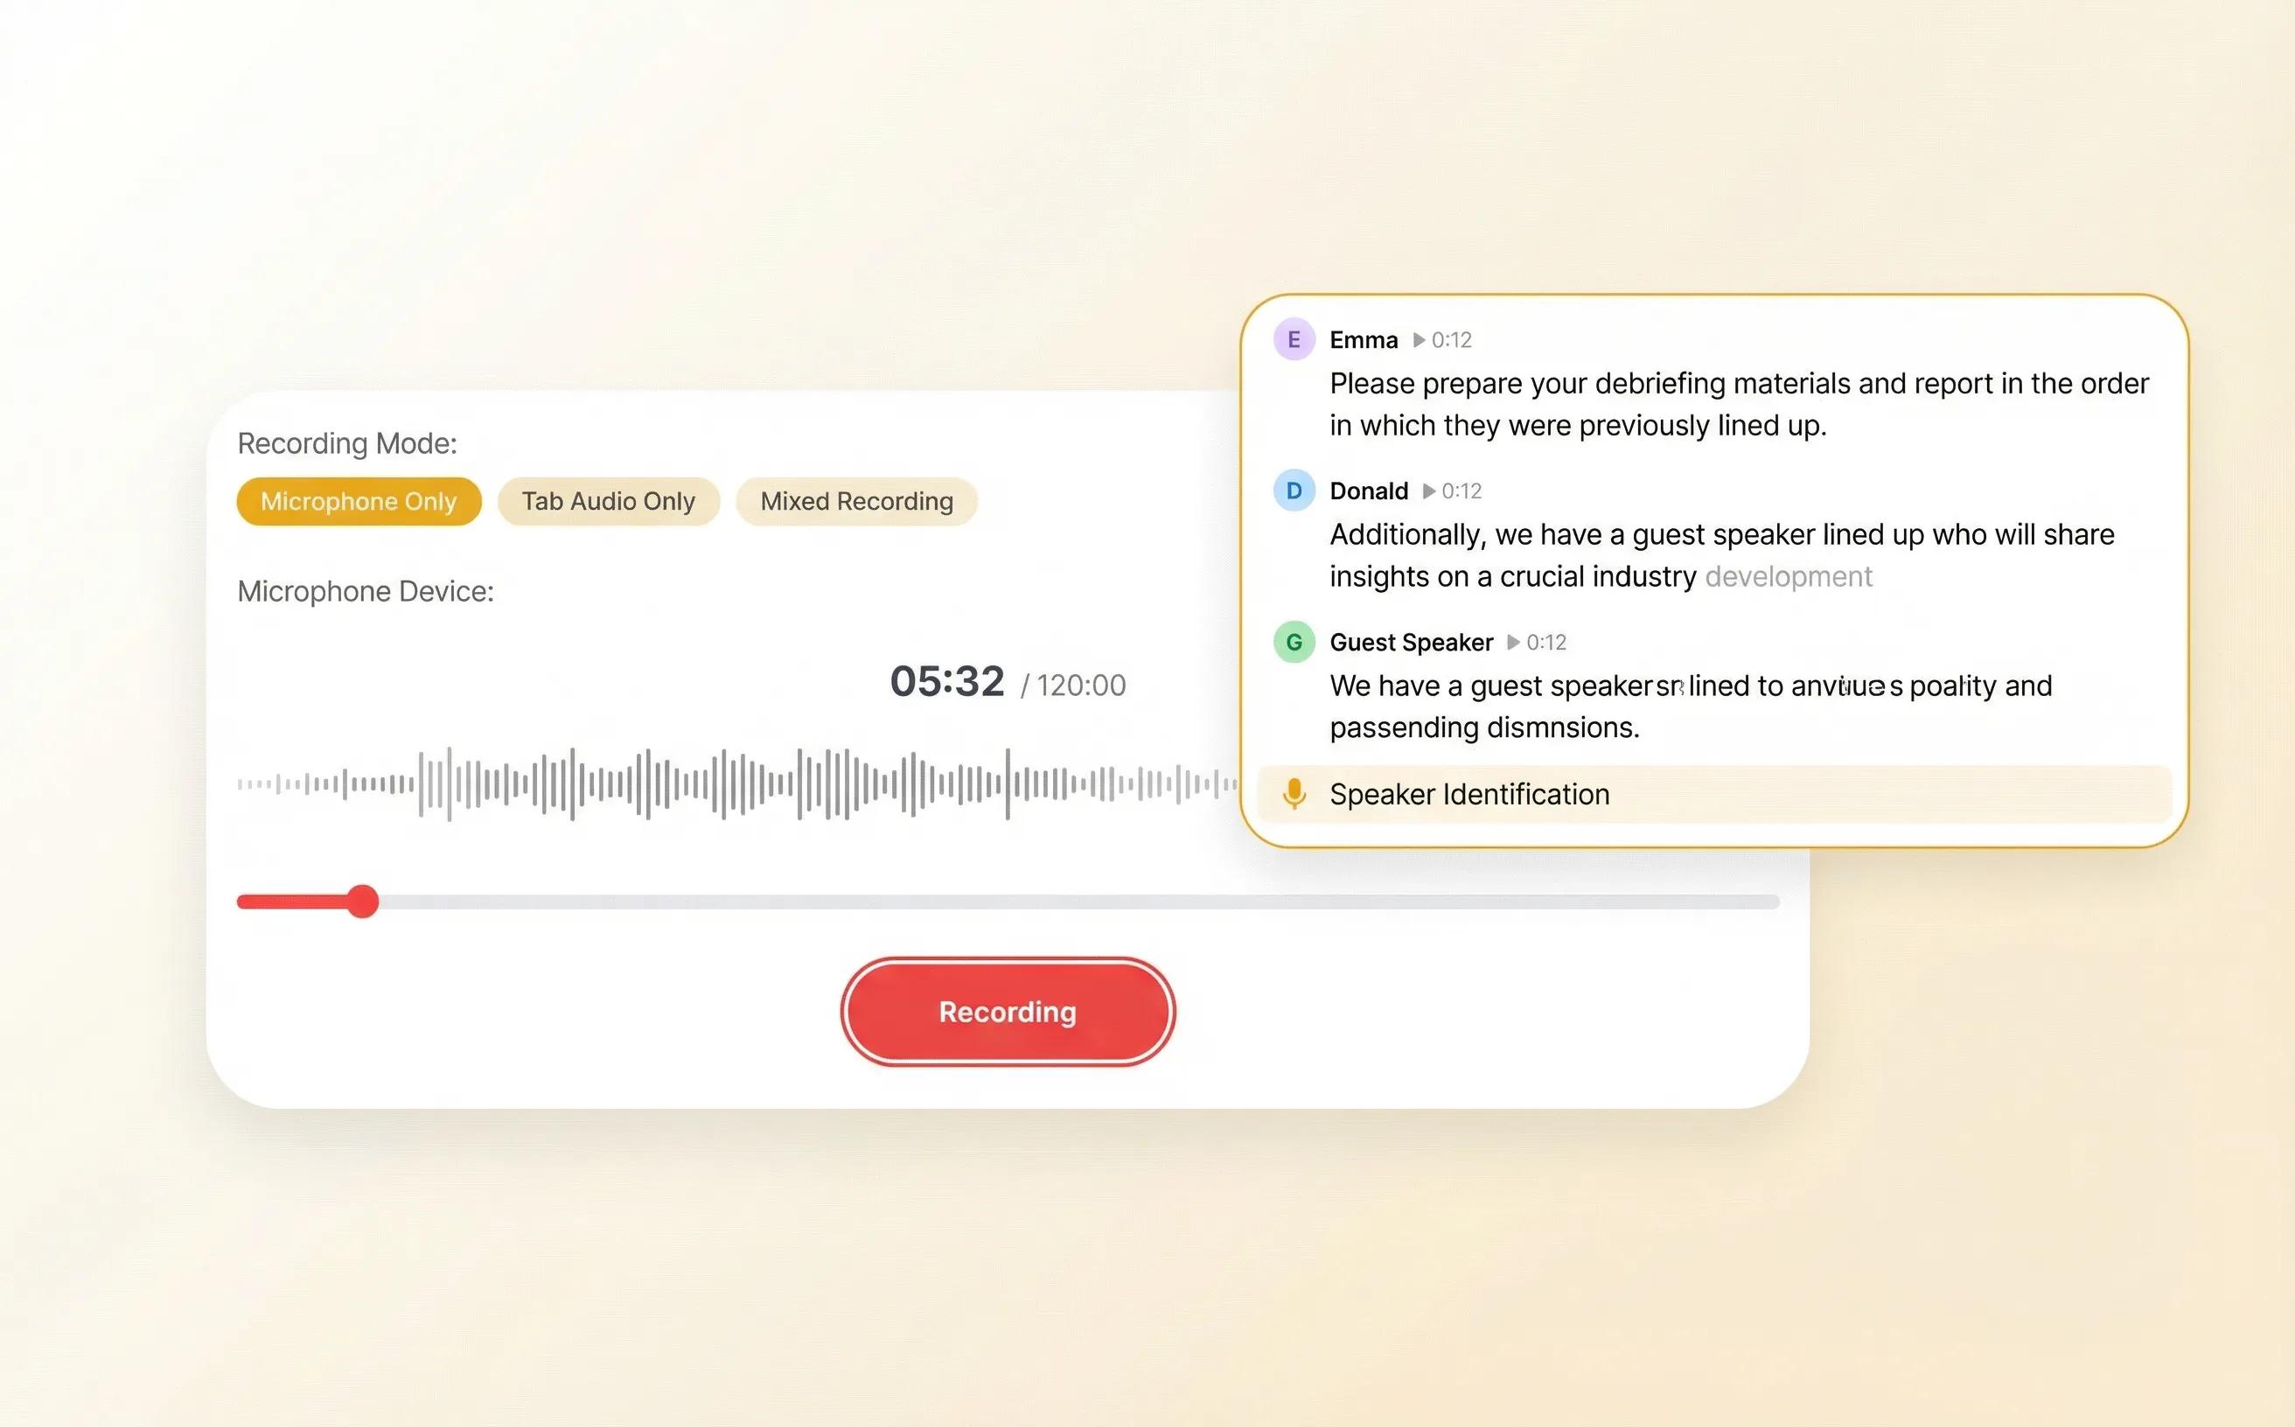Open the Microphone Device selector
The height and width of the screenshot is (1427, 2295).
click(366, 591)
